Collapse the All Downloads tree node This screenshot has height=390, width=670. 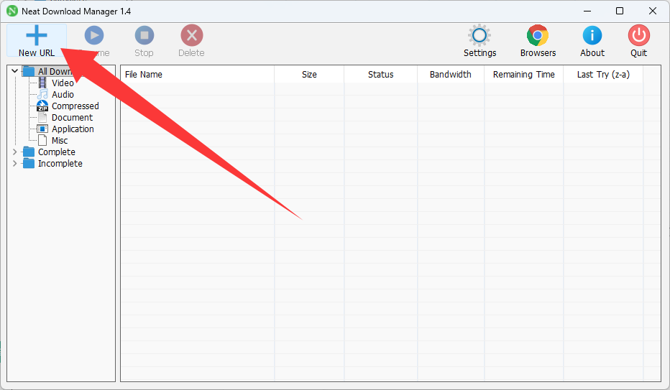tap(15, 71)
